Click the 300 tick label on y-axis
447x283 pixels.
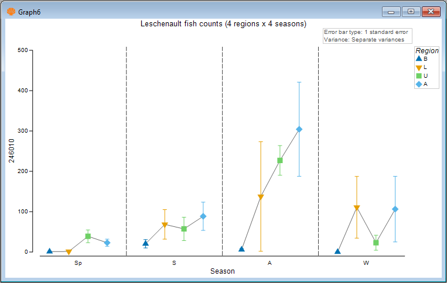pyautogui.click(x=23, y=131)
